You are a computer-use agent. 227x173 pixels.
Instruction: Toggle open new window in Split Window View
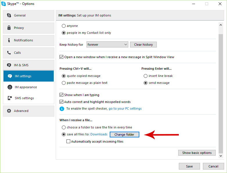pyautogui.click(x=61, y=57)
